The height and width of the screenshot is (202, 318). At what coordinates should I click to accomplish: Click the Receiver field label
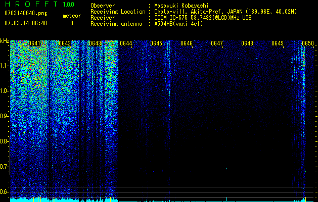[x=103, y=18]
